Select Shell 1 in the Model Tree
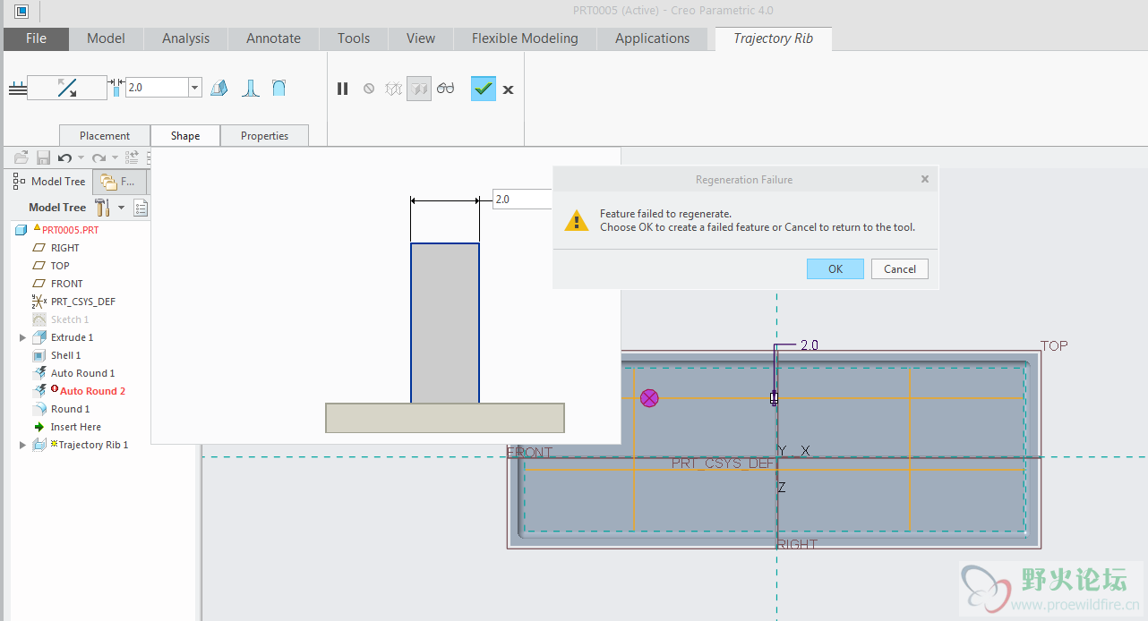This screenshot has height=621, width=1148. tap(65, 355)
